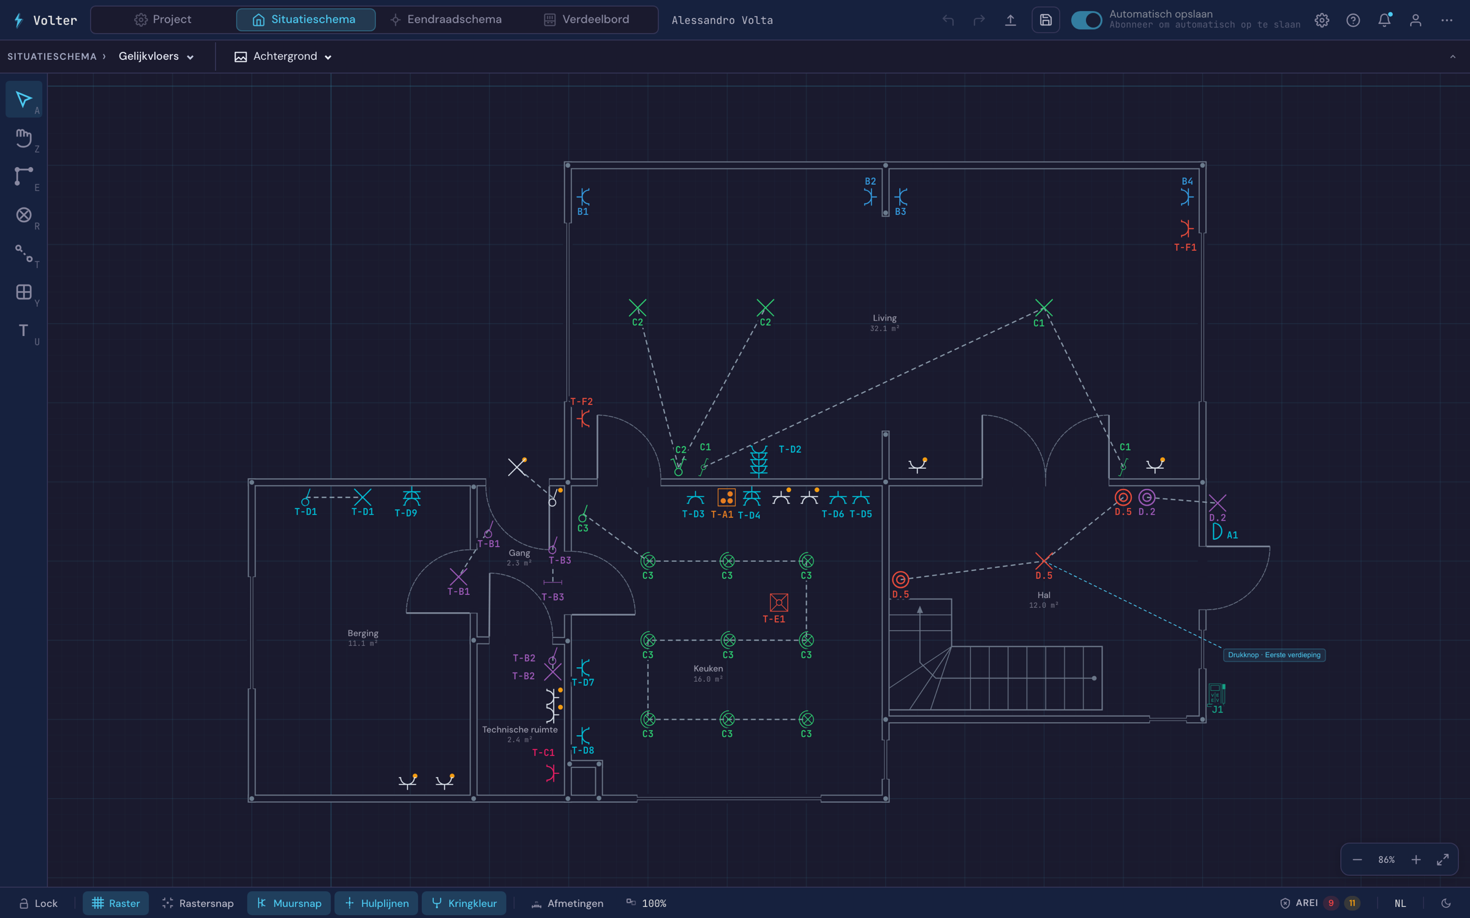Click the undo arrow
This screenshot has width=1470, height=918.
tap(948, 20)
